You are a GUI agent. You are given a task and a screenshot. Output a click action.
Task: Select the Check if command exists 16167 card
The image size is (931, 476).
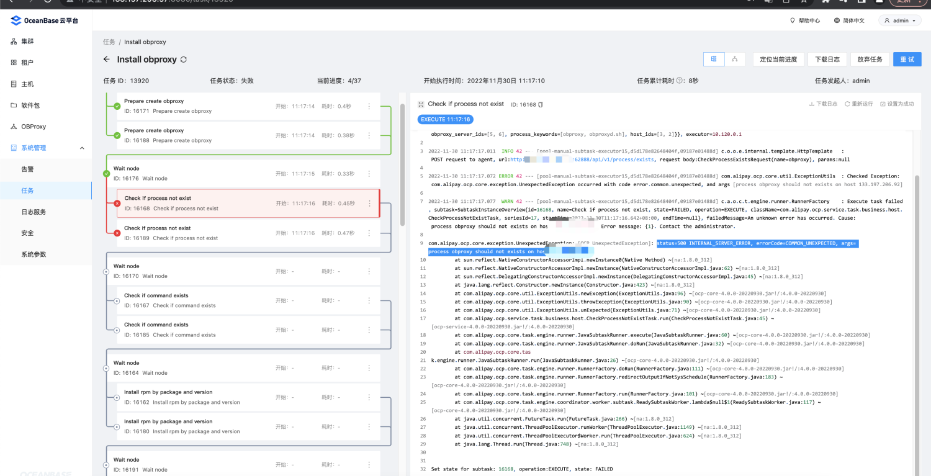click(248, 300)
